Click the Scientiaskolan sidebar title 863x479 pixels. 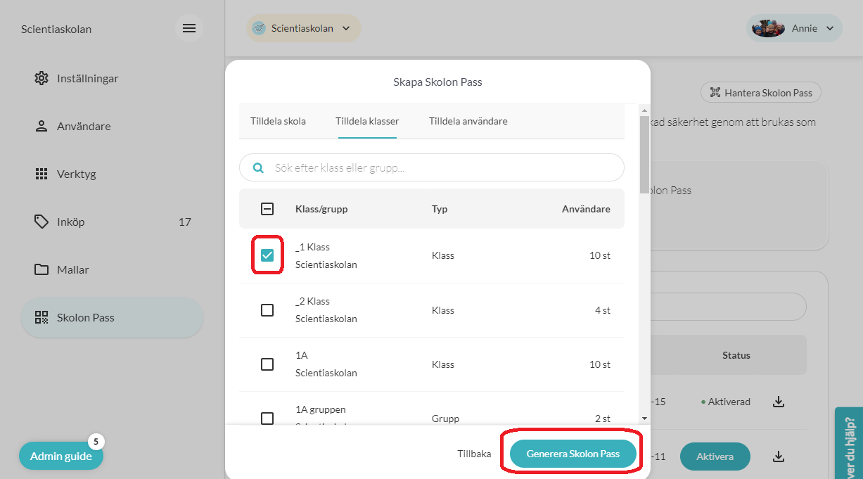point(56,29)
